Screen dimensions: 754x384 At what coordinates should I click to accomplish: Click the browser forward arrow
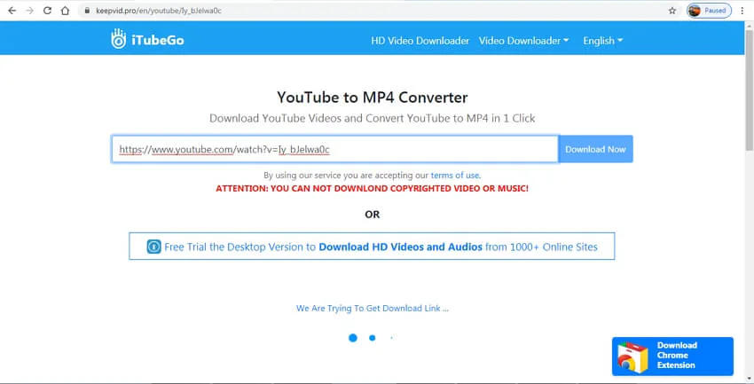click(x=30, y=11)
